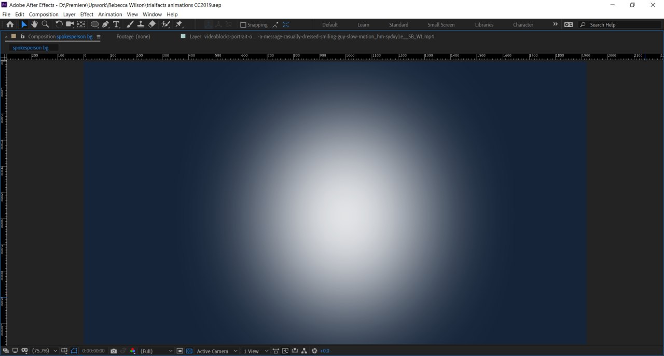
Task: Open the Composition panel hamburger menu
Action: (99, 37)
